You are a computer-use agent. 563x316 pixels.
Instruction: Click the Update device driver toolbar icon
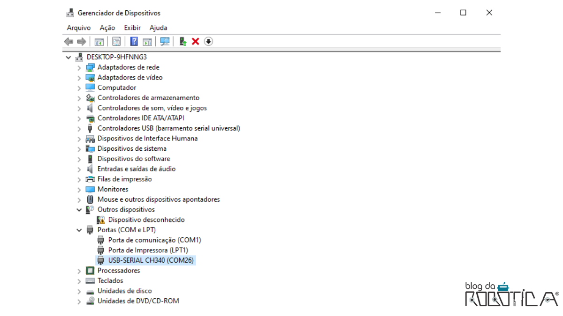pyautogui.click(x=183, y=41)
